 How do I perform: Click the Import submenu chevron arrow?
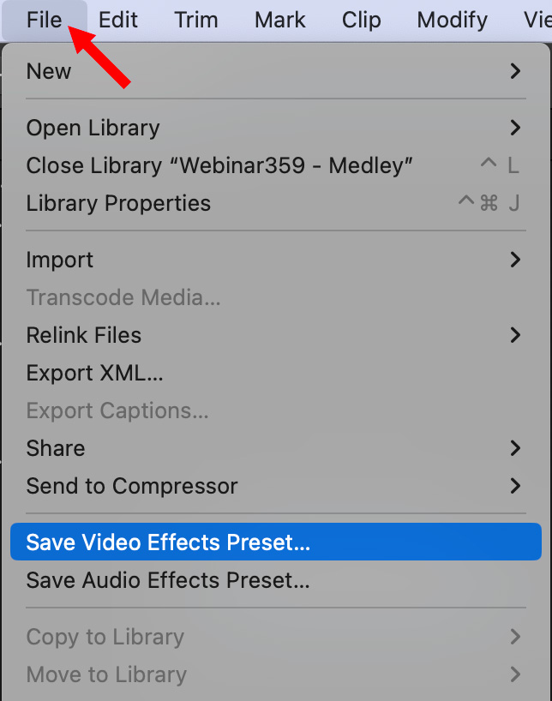[x=515, y=260]
